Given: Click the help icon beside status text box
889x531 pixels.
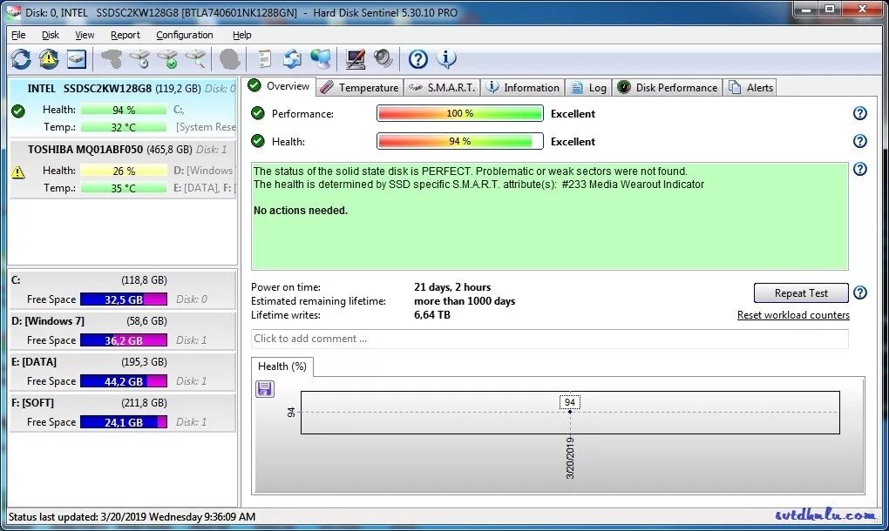Looking at the screenshot, I should pyautogui.click(x=860, y=169).
